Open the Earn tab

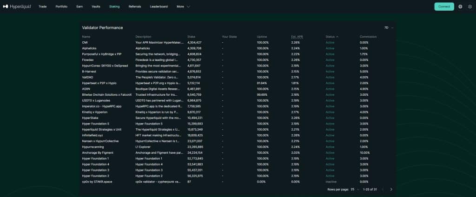coord(79,7)
